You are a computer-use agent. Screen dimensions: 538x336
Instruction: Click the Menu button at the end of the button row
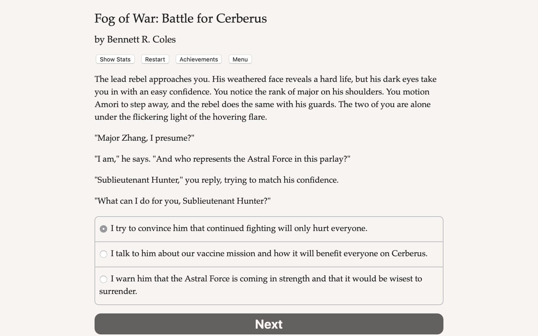(x=240, y=59)
